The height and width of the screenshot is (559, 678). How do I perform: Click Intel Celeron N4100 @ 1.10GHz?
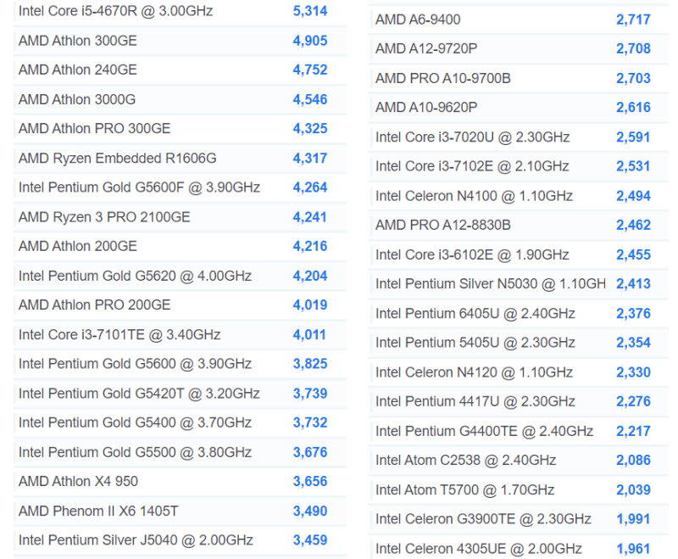[474, 196]
